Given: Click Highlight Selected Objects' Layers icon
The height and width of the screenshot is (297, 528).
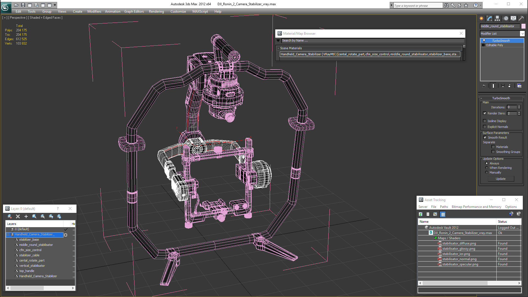Looking at the screenshot, I should [43, 216].
